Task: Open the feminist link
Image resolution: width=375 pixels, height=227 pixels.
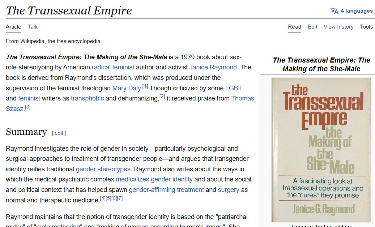Action: click(29, 98)
